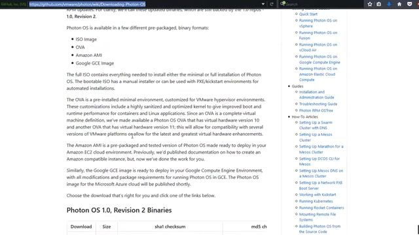Bookmark this page with the star icon

[x=370, y=4]
